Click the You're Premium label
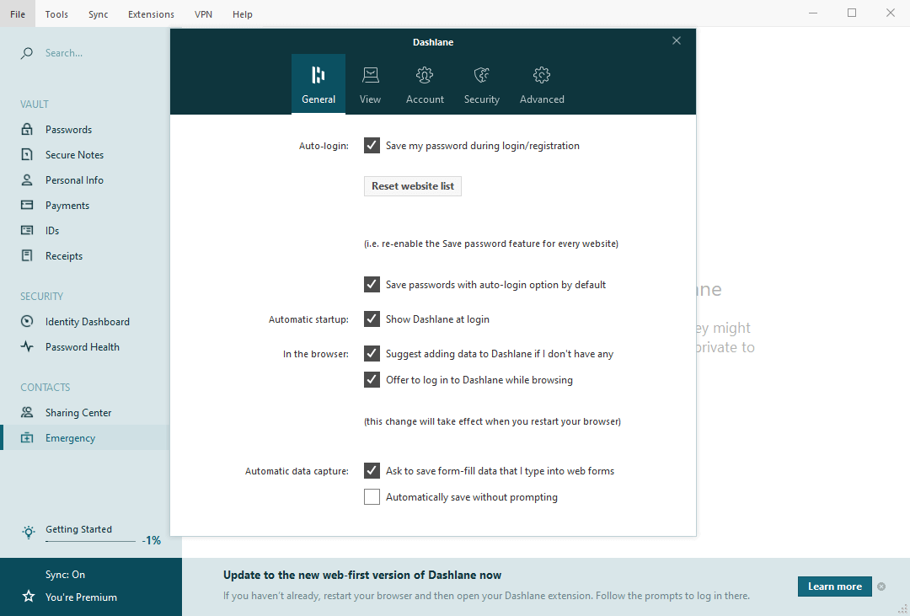The width and height of the screenshot is (910, 616). pyautogui.click(x=81, y=597)
